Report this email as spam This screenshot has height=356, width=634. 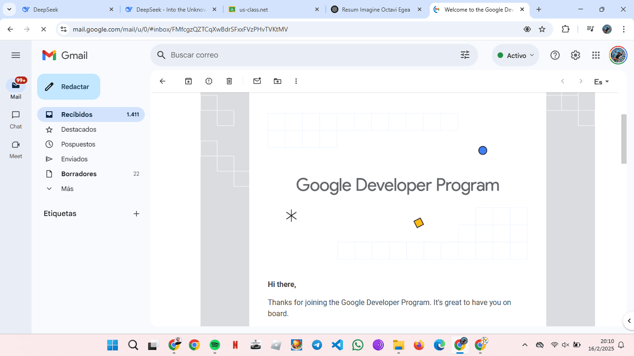[x=209, y=81]
